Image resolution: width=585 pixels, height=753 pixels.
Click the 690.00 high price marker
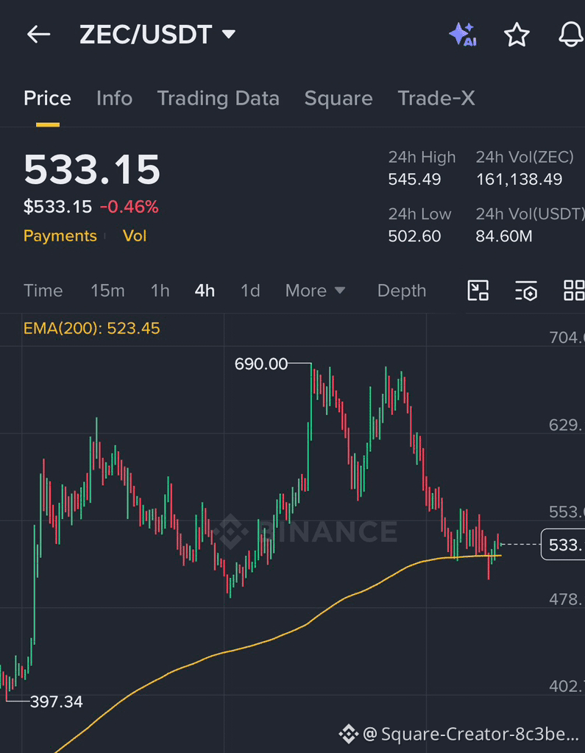click(261, 364)
